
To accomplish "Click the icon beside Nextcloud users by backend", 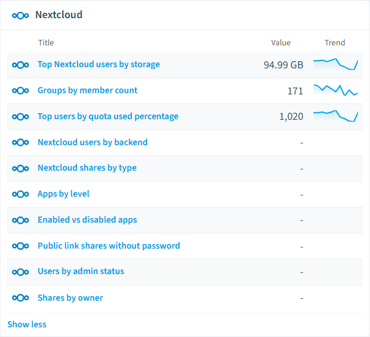I will coord(21,142).
